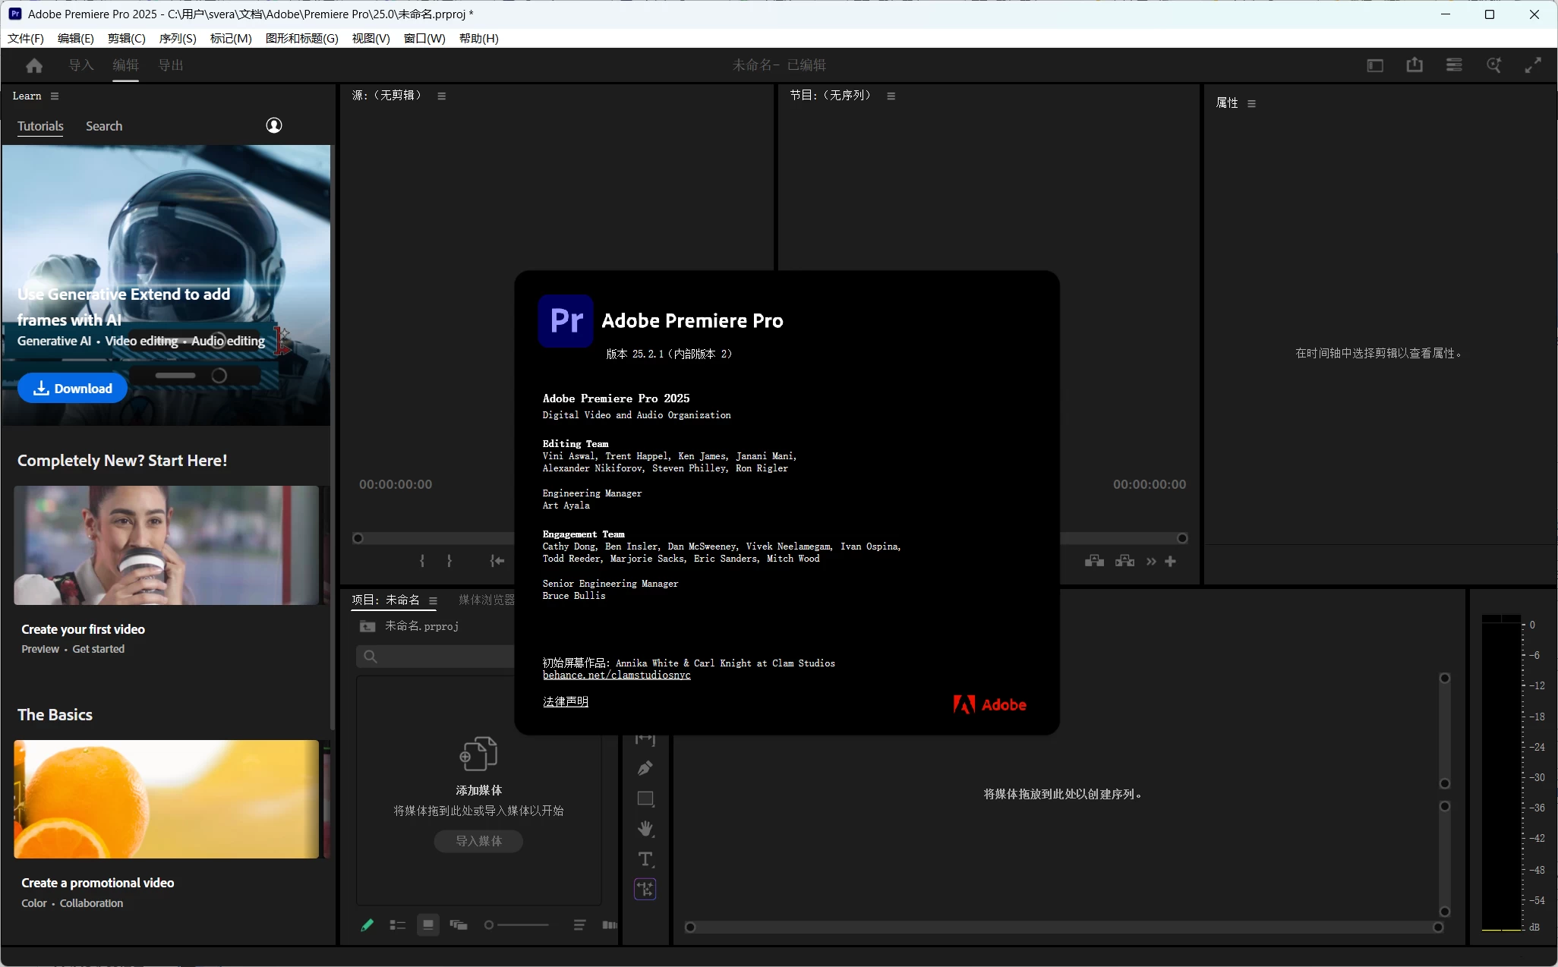Select the Pen tool in the toolbar
Image resolution: width=1558 pixels, height=967 pixels.
(645, 767)
